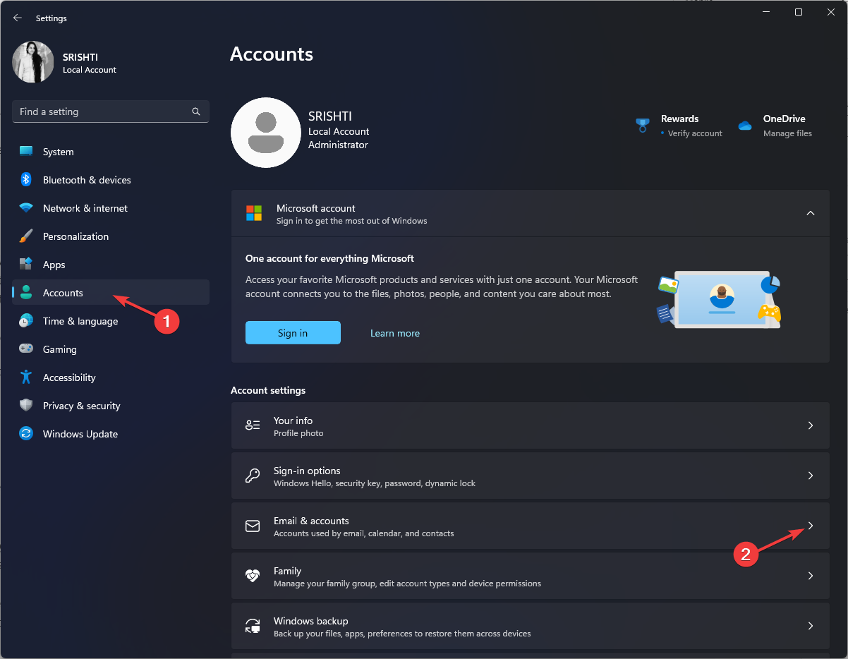Open the Sign-in options key icon

coord(253,475)
